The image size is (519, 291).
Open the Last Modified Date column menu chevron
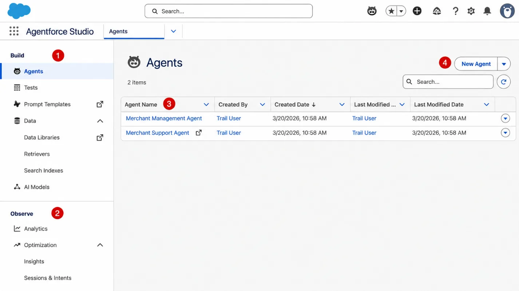(487, 104)
